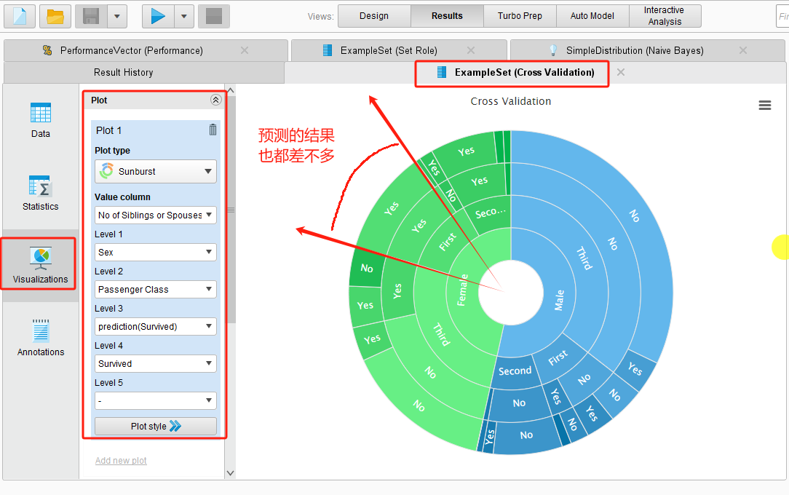Open the Level 2 Passenger Class dropdown
This screenshot has width=789, height=495.
coord(156,289)
